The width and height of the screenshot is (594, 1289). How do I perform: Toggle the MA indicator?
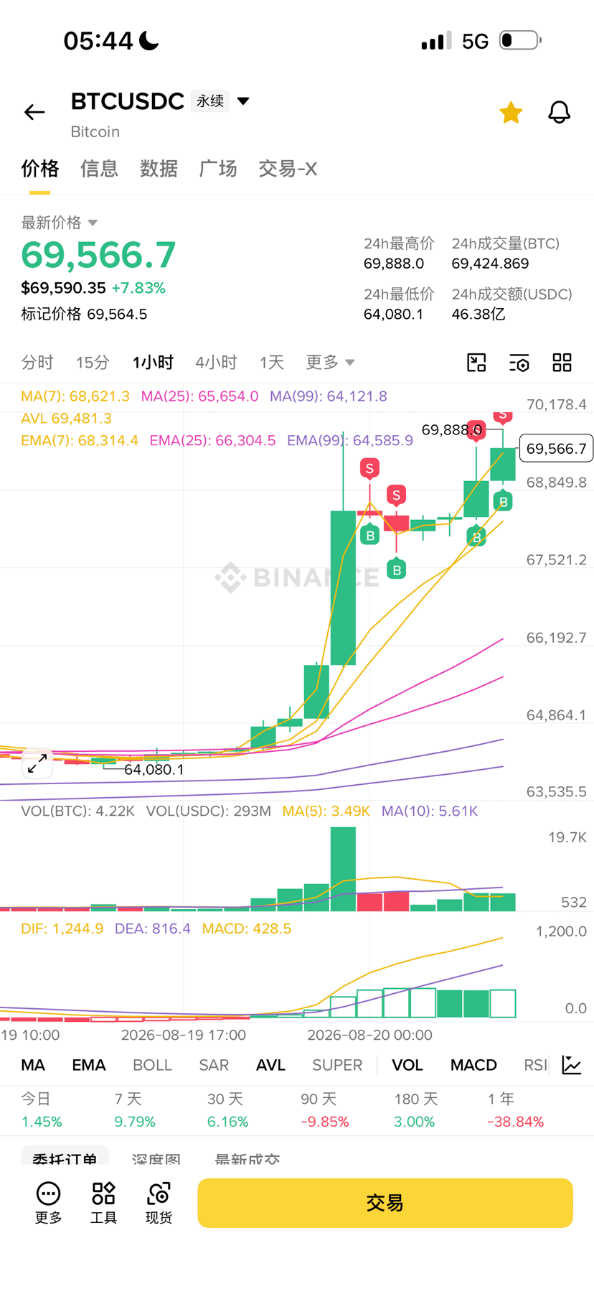pyautogui.click(x=33, y=1065)
